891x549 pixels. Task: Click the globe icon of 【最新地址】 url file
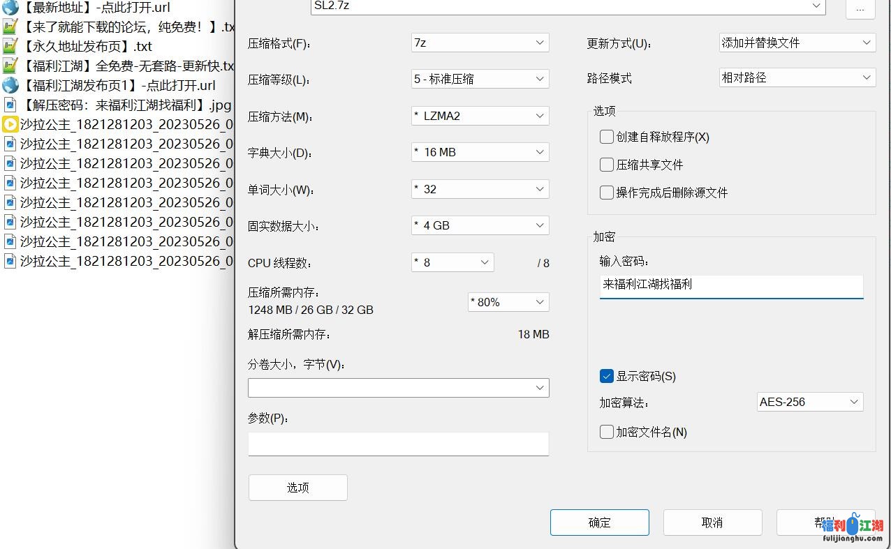click(10, 8)
